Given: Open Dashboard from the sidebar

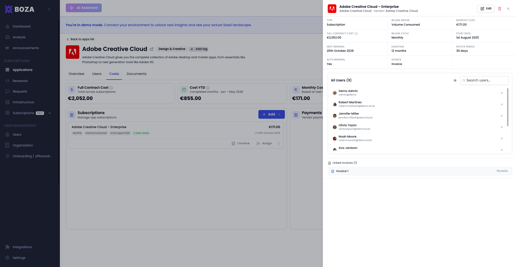Looking at the screenshot, I should tap(22, 26).
